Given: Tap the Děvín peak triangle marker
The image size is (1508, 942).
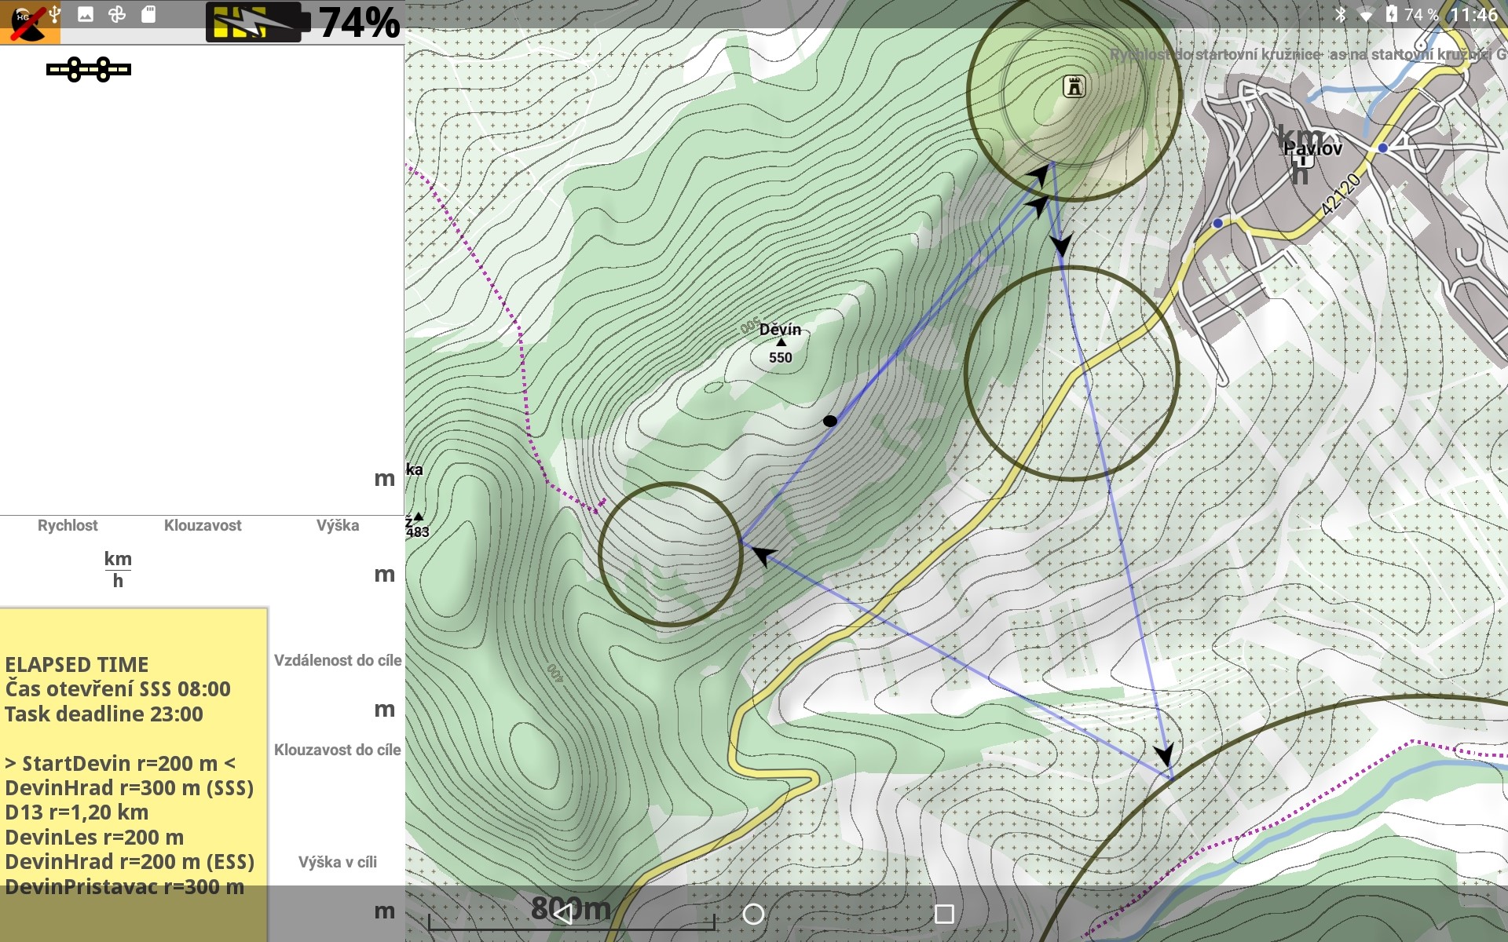Looking at the screenshot, I should [781, 342].
